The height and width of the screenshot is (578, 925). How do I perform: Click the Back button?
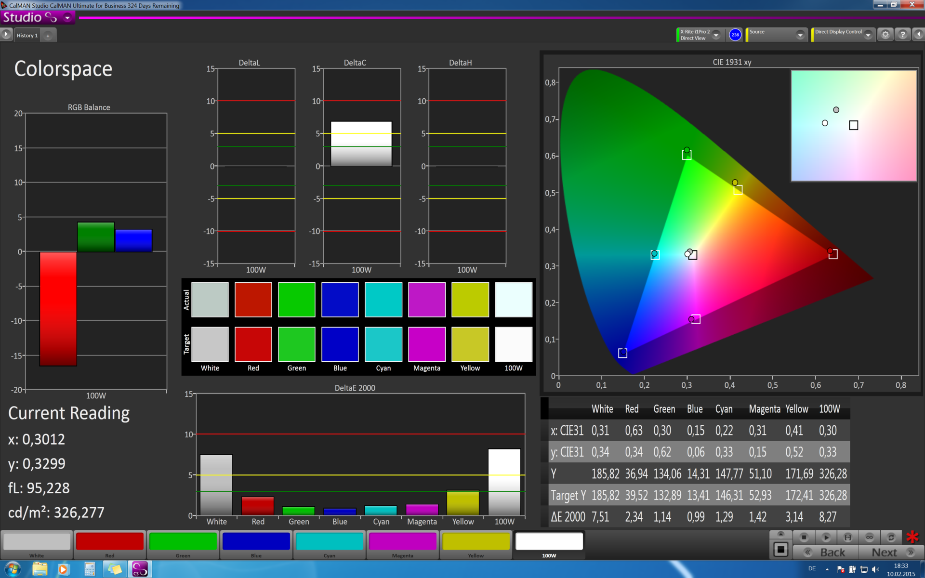825,552
